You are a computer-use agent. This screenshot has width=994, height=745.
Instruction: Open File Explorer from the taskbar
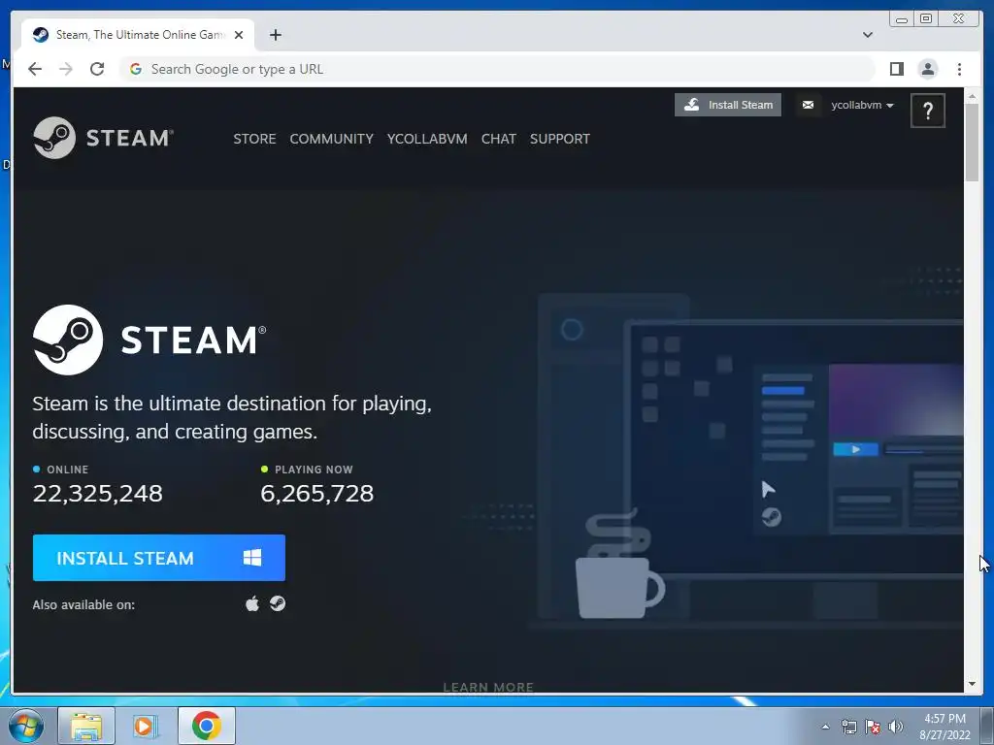(x=86, y=726)
